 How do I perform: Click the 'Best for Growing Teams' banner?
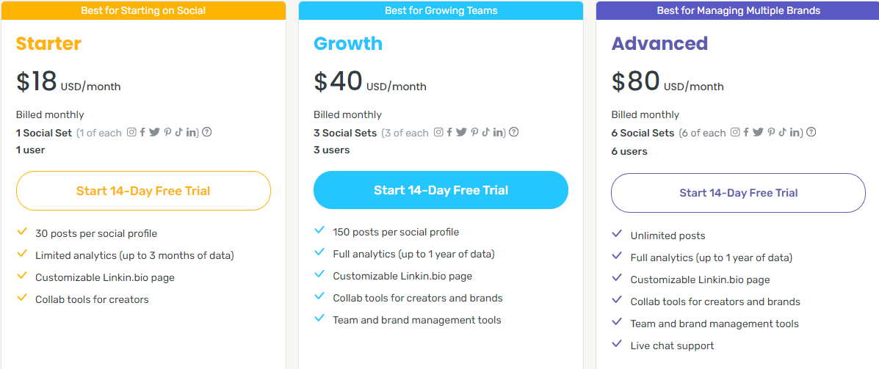pyautogui.click(x=441, y=10)
